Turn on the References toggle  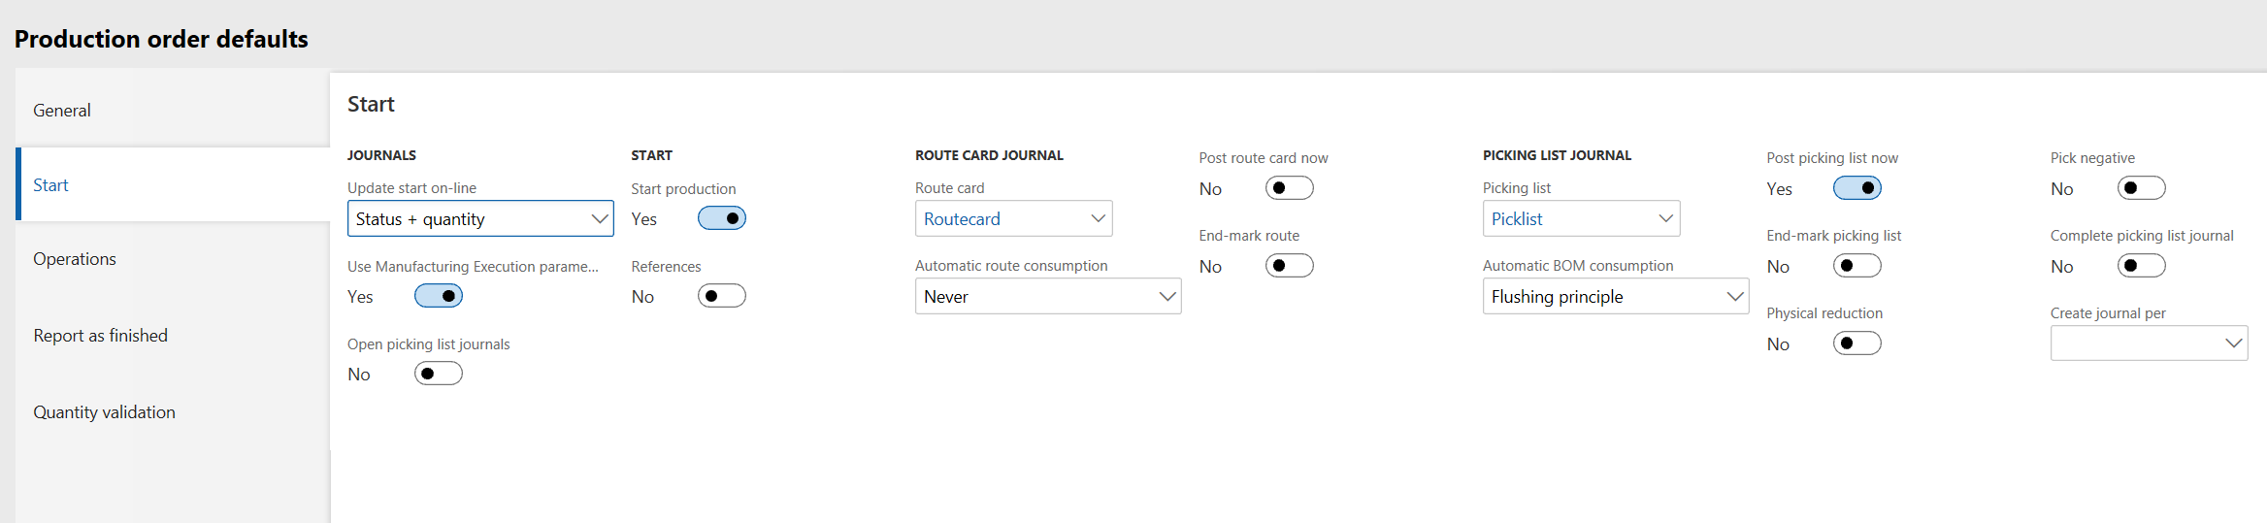[721, 296]
